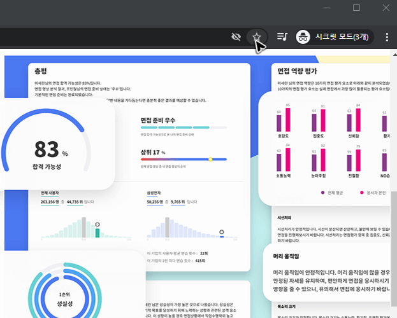Click the 총평 heading

(41, 71)
